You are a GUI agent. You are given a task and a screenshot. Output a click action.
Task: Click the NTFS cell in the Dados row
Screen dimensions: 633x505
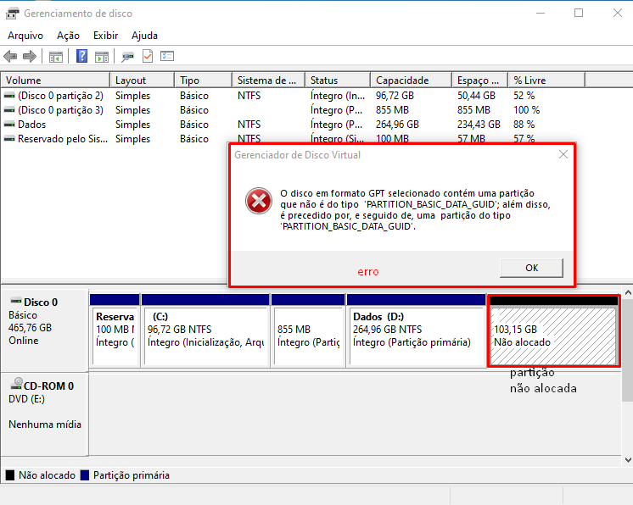[249, 125]
